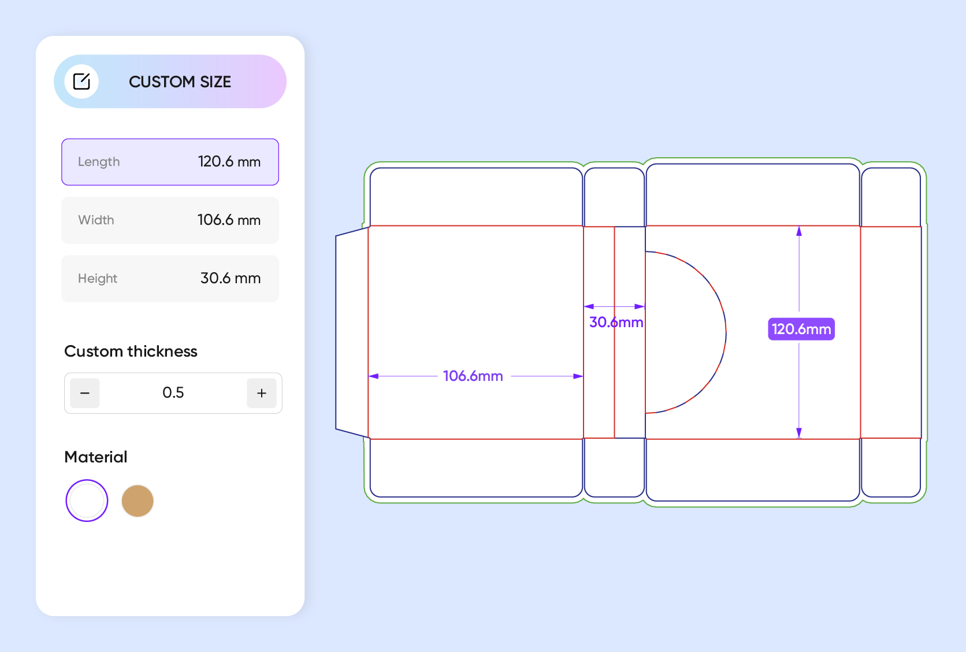
Task: Decrease thickness with the minus button
Action: [x=85, y=393]
